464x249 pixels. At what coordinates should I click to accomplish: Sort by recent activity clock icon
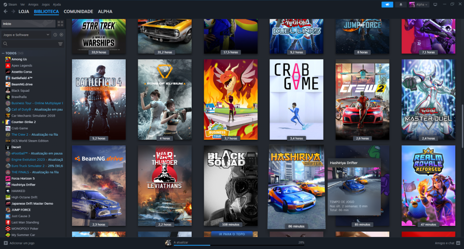coord(55,35)
